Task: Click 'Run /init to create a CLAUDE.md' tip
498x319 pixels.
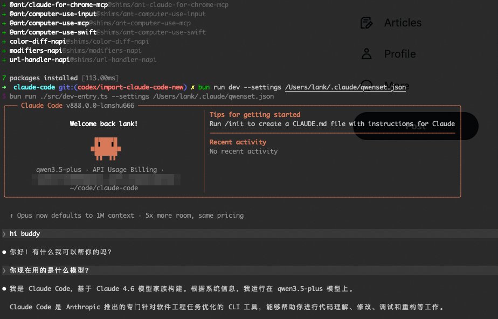Action: click(x=332, y=124)
